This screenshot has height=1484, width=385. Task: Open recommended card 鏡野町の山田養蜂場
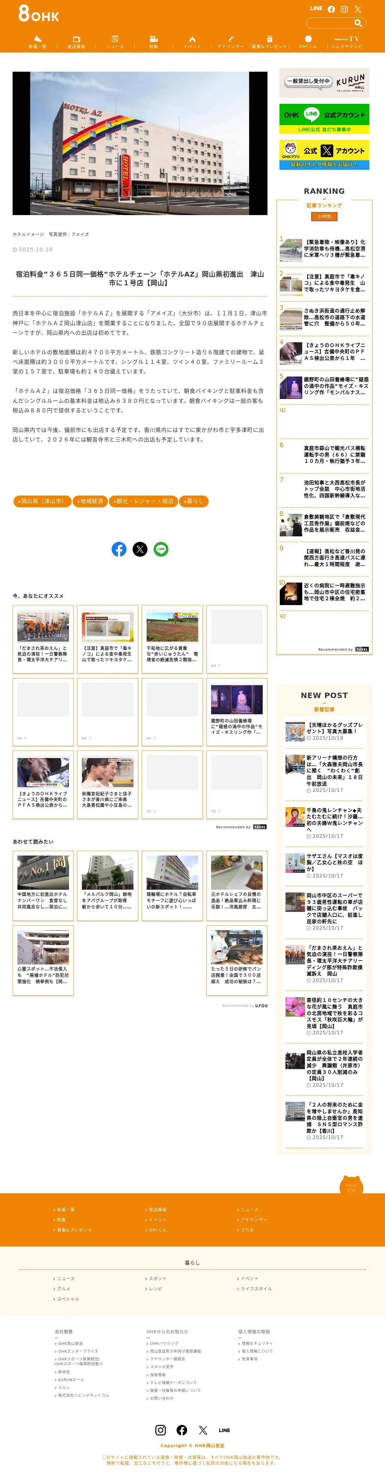pyautogui.click(x=237, y=712)
